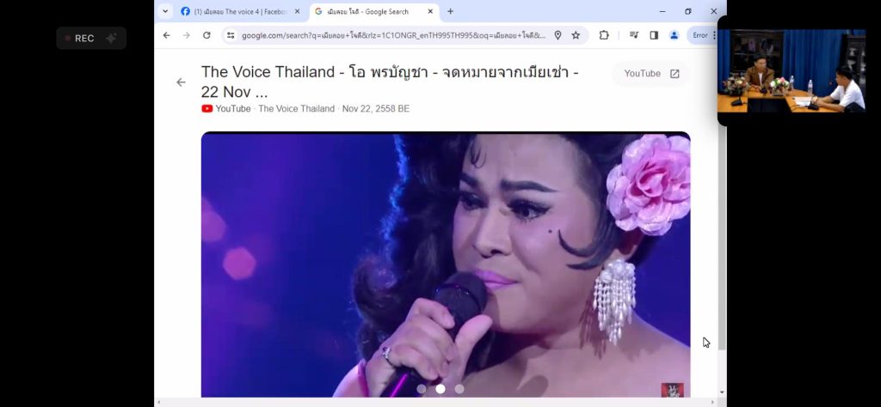Image resolution: width=881 pixels, height=407 pixels.
Task: Open the extensions puzzle icon
Action: click(604, 35)
